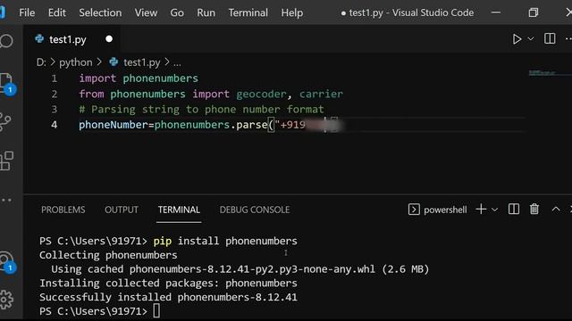Open the Accounts icon in activity bar
Image resolution: width=572 pixels, height=321 pixels.
(7, 261)
